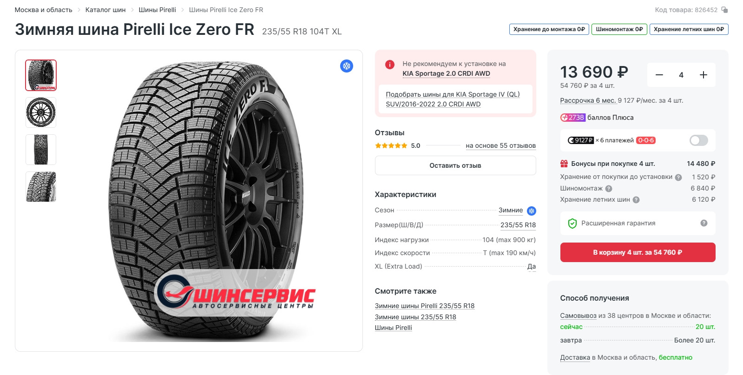The width and height of the screenshot is (743, 375).
Task: Copy the product code with copy icon
Action: pyautogui.click(x=724, y=10)
